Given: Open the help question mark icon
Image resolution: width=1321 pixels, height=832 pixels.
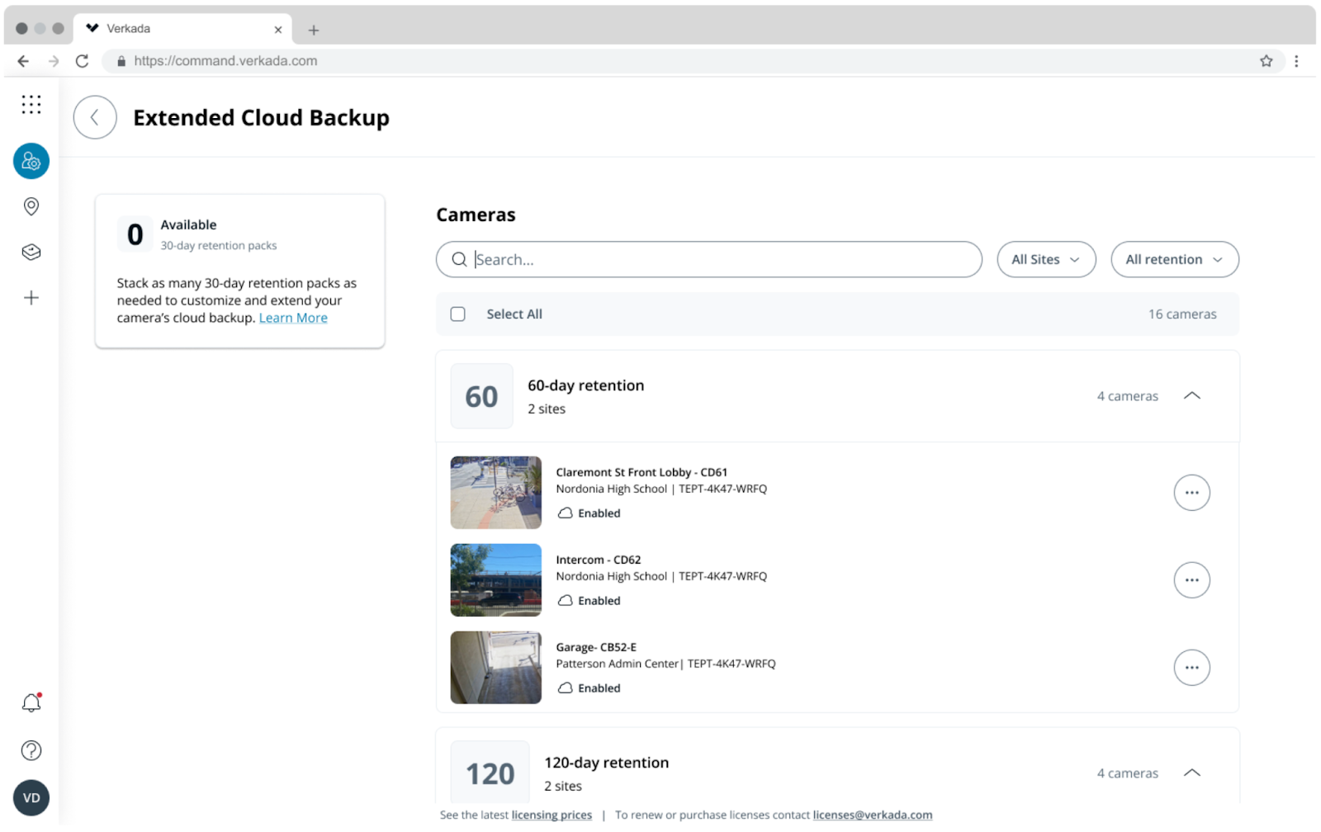Looking at the screenshot, I should pos(31,750).
